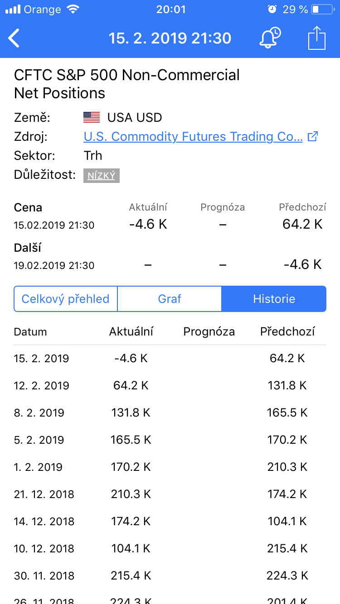Select the 12. 2. 2019 history row

pos(170,386)
